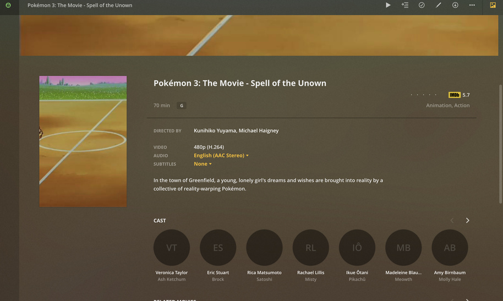Click the movie poster thumbnail
503x301 pixels.
click(83, 141)
